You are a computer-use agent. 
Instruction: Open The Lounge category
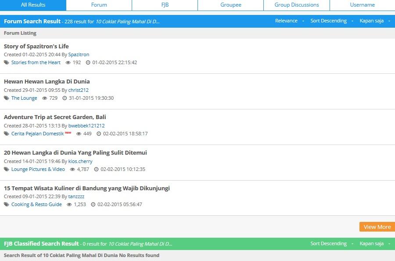coord(24,98)
